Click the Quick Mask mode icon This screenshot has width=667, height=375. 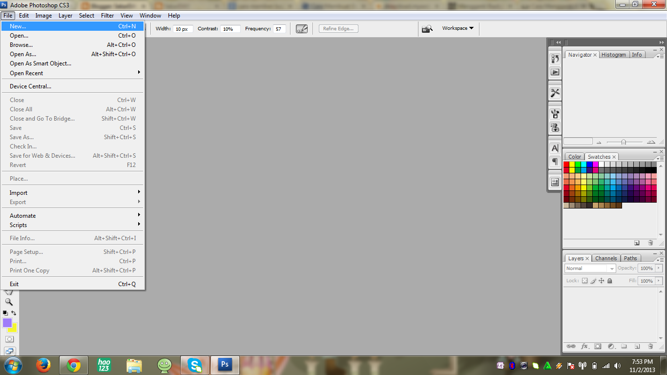pyautogui.click(x=9, y=339)
